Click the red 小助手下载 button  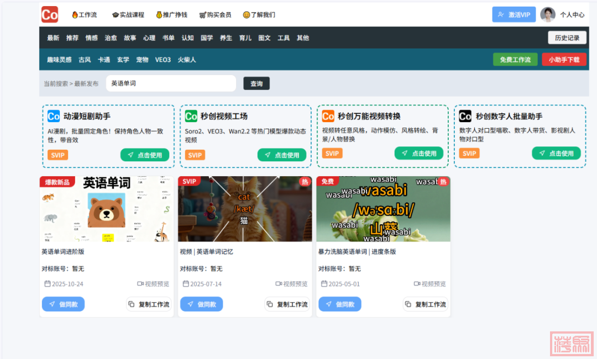tap(564, 60)
